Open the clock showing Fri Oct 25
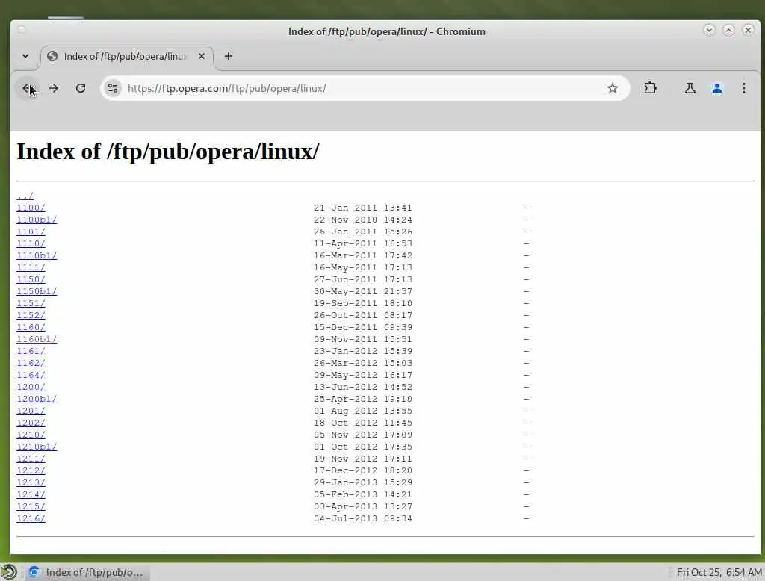Viewport: 765px width, 581px height. tap(719, 572)
